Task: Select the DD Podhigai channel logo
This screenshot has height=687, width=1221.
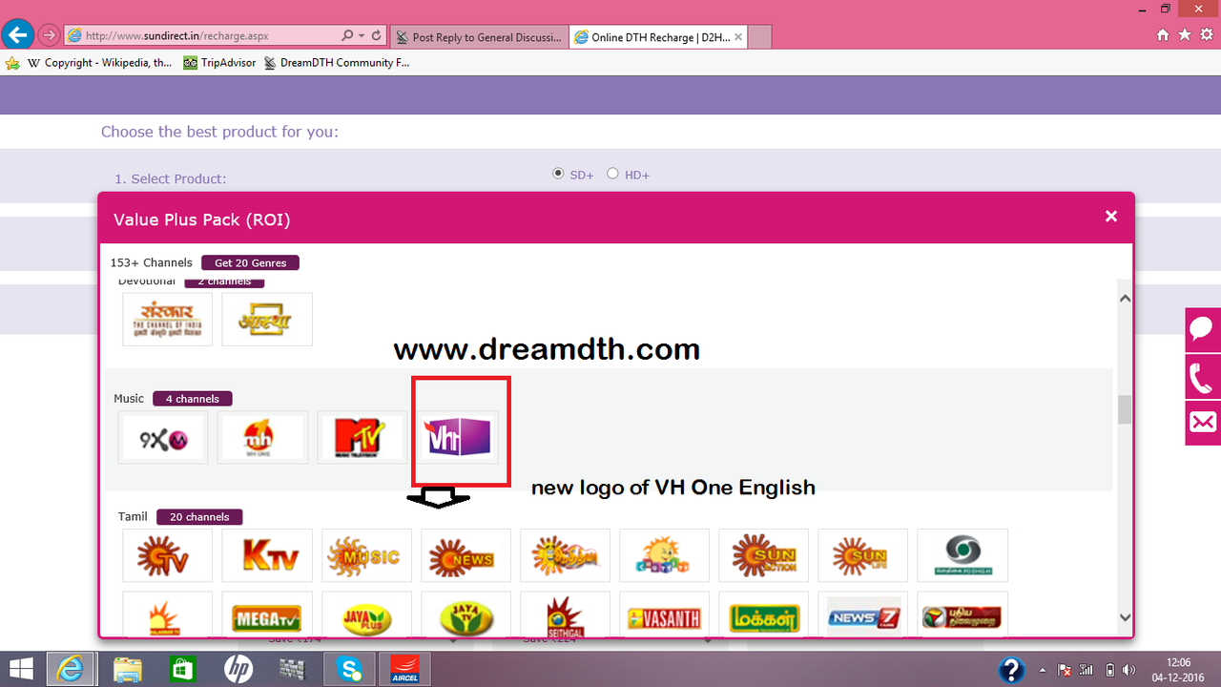Action: click(962, 555)
